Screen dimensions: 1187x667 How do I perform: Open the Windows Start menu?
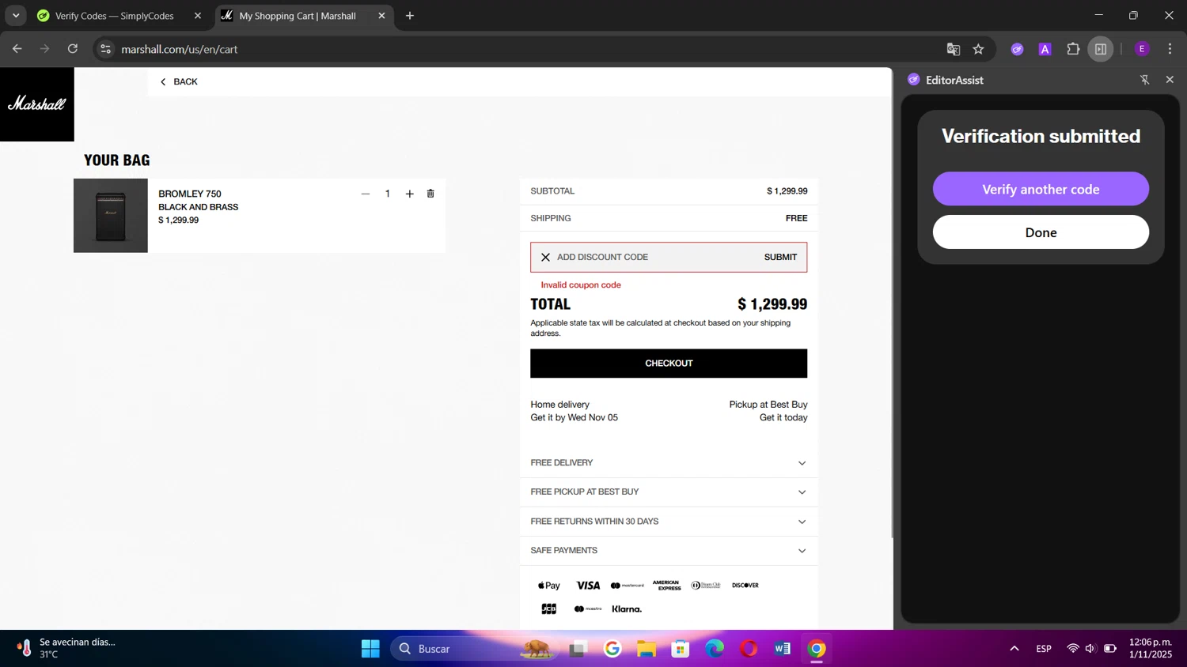pyautogui.click(x=370, y=649)
